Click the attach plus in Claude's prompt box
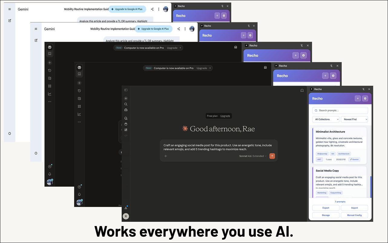The height and width of the screenshot is (243, 388). [166, 156]
